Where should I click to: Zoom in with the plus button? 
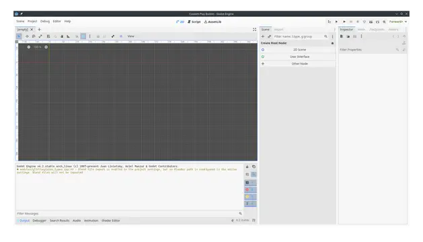point(46,47)
